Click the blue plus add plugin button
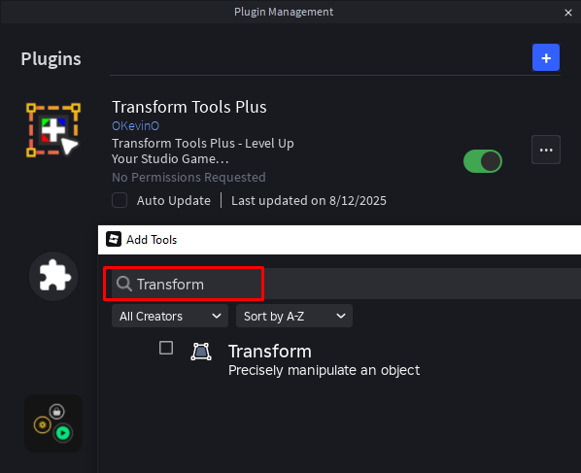This screenshot has width=581, height=473. (x=545, y=57)
